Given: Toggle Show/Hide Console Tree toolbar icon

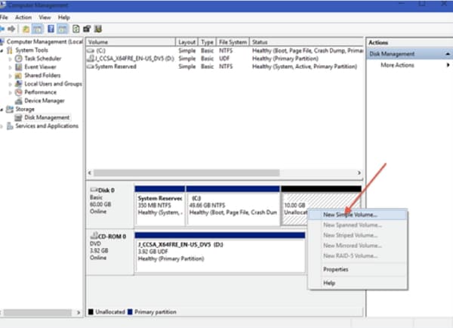Looking at the screenshot, I should 38,29.
